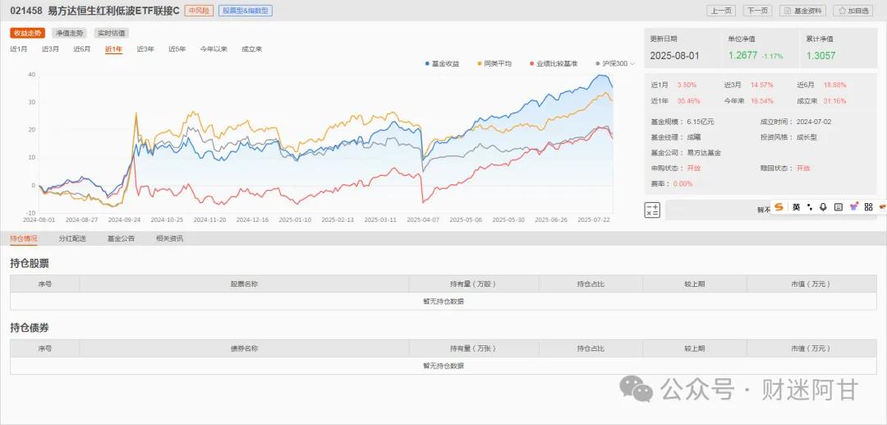This screenshot has width=887, height=425.
Task: Select the 近1月 time range
Action: click(19, 49)
